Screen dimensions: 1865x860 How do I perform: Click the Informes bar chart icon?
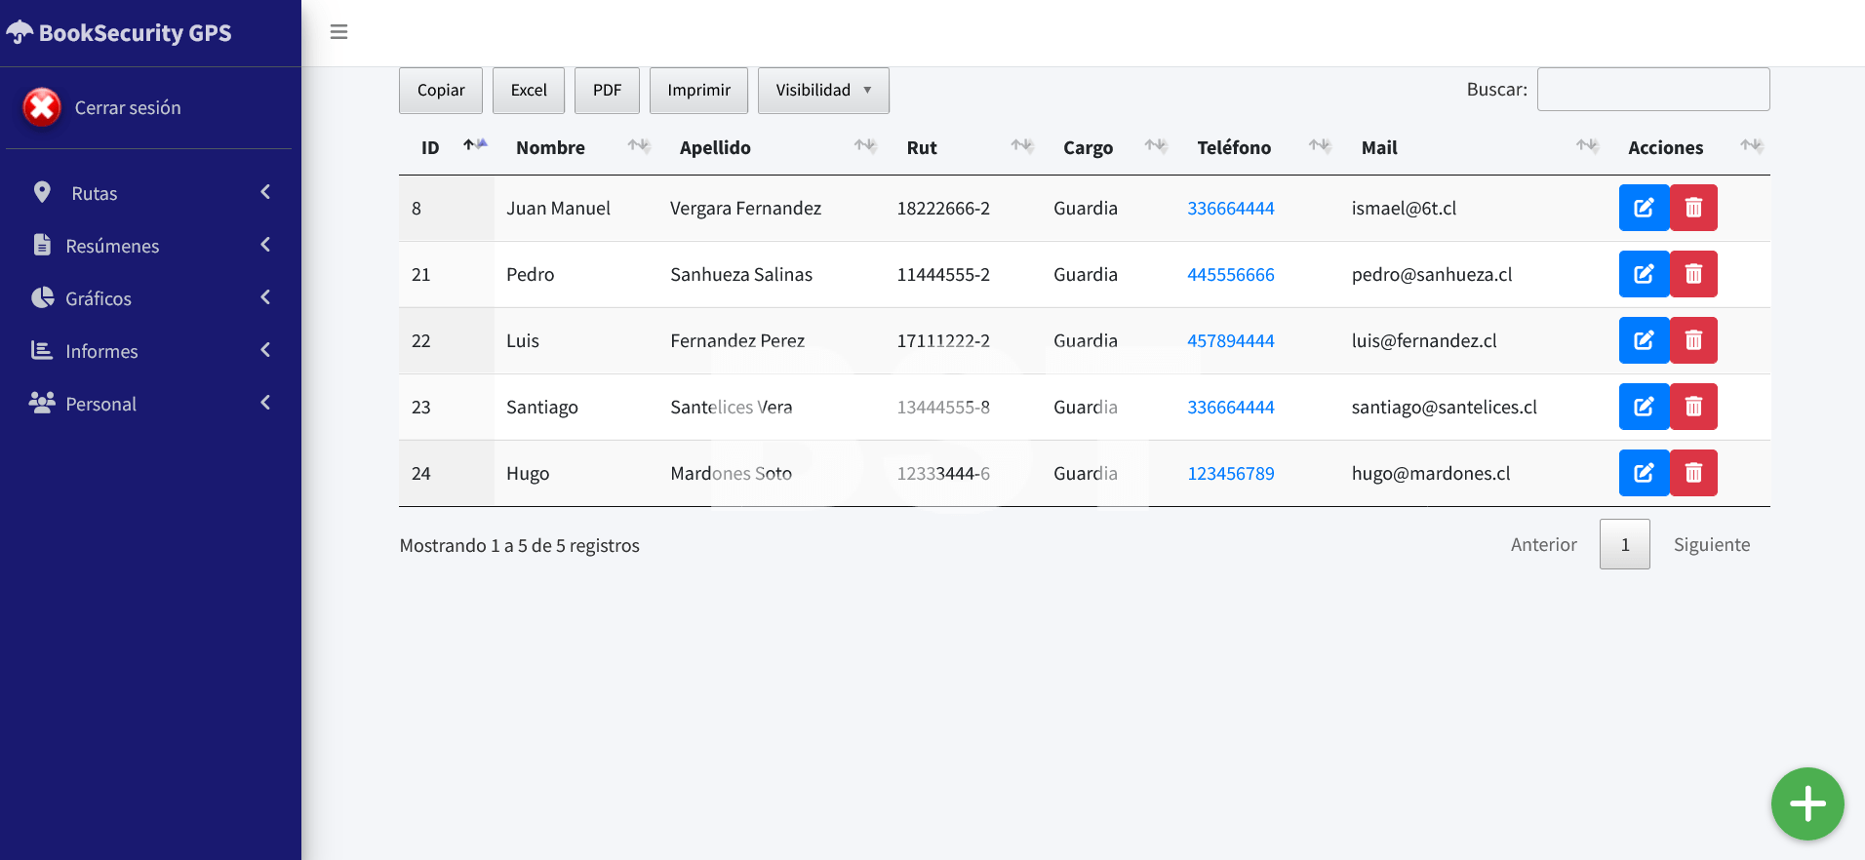tap(42, 350)
